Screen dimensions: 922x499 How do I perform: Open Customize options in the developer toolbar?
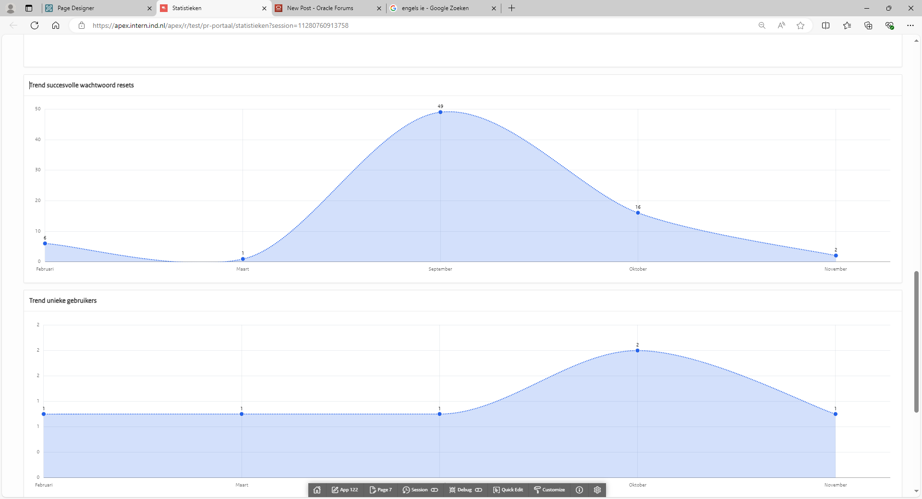[549, 490]
